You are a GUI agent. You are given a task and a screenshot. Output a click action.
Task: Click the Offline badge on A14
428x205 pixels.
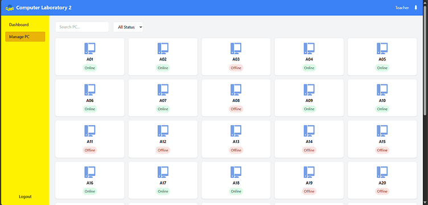tap(309, 150)
